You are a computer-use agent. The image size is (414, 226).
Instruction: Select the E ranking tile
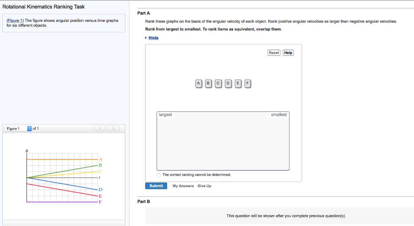click(238, 84)
